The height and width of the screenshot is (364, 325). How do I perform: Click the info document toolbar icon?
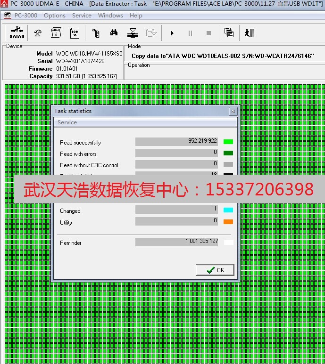[x=56, y=33]
